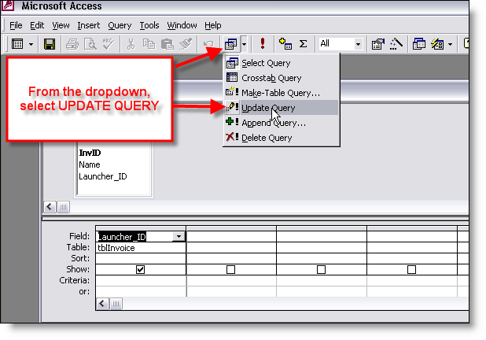This screenshot has width=486, height=340.
Task: Click table pane scroll left arrow
Action: coord(50,207)
